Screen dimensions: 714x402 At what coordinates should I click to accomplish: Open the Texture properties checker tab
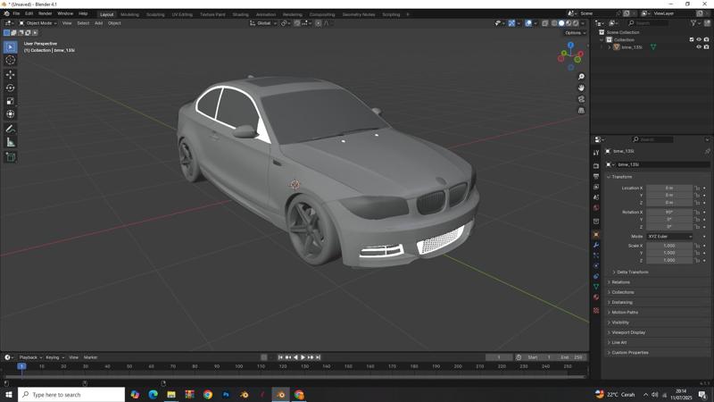point(596,310)
